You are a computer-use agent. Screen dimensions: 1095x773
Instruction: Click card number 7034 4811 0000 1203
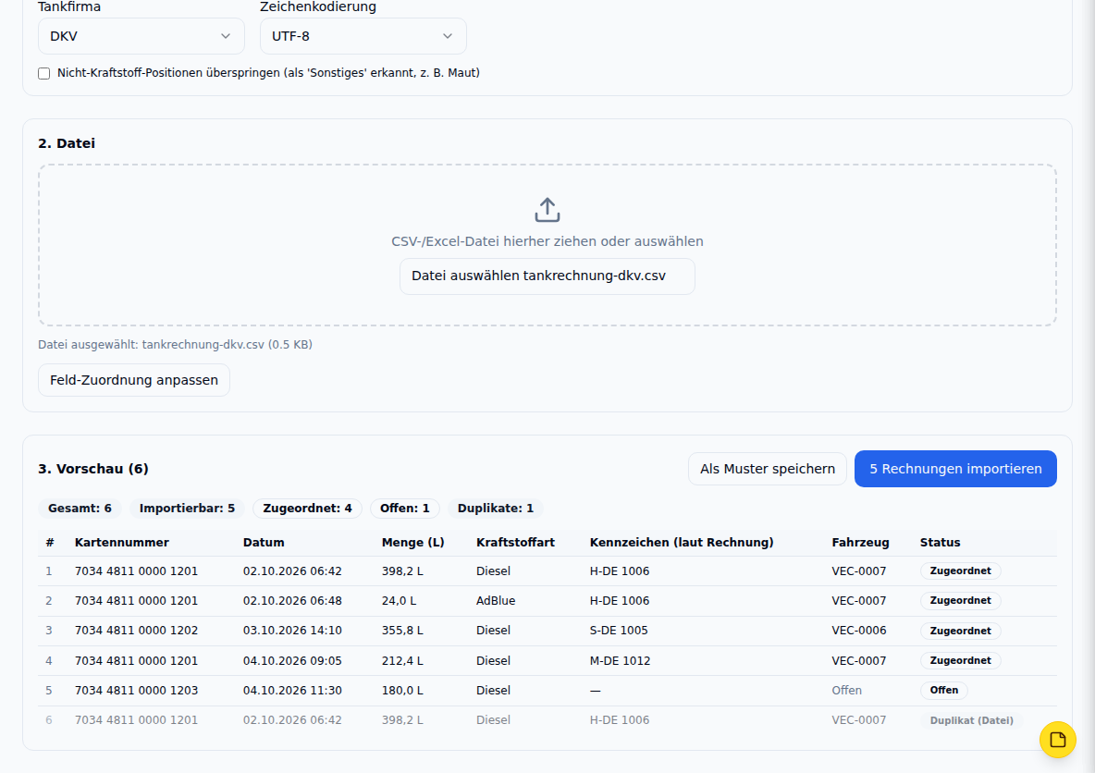tap(136, 690)
